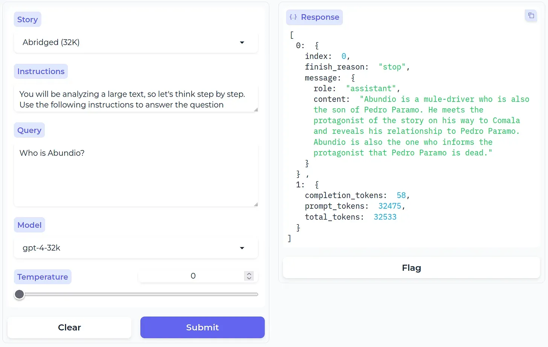548x347 pixels.
Task: Click the Query textbox resize handle
Action: pos(256,205)
